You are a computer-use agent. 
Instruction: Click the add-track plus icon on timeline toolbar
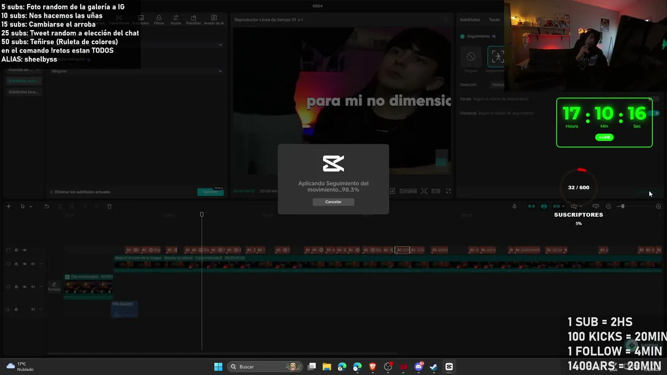(8, 206)
